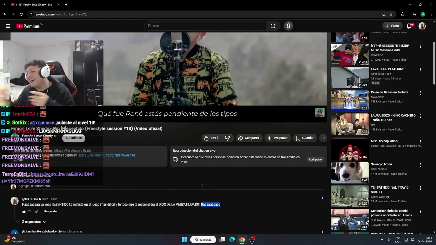This screenshot has height=245, width=436.
Task: Like the video with 869 k
Action: (x=211, y=138)
